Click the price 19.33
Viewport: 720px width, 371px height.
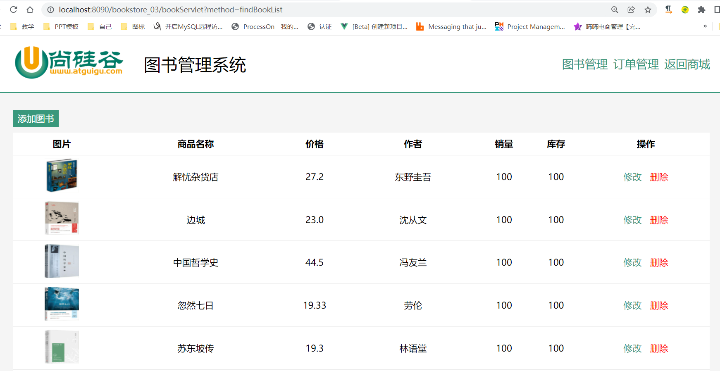[315, 305]
